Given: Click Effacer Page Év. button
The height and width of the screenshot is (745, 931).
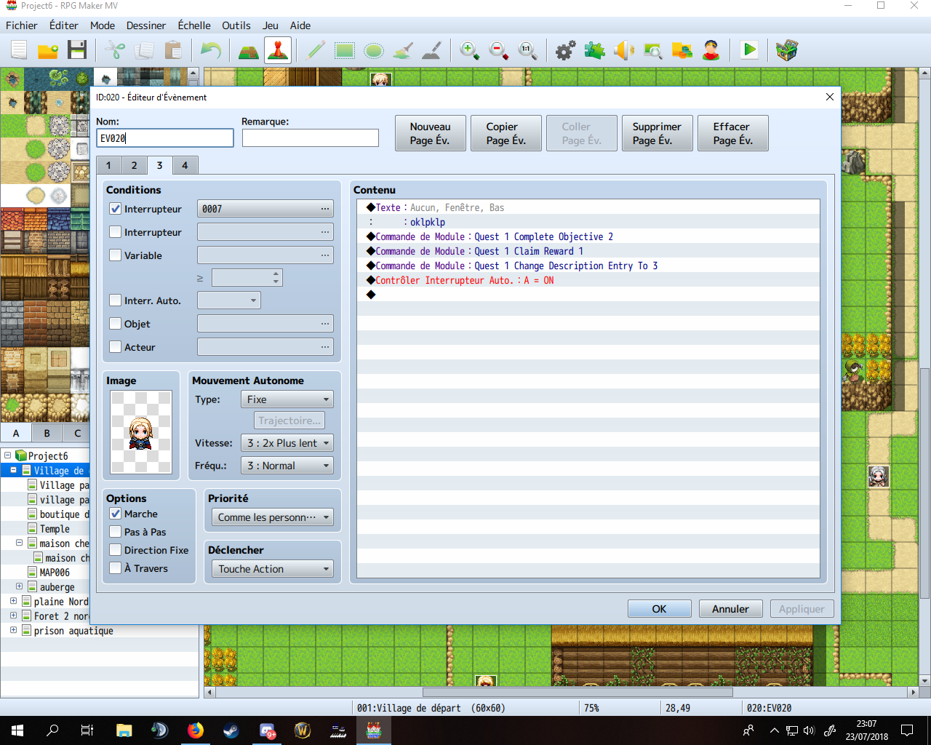Looking at the screenshot, I should [x=733, y=133].
